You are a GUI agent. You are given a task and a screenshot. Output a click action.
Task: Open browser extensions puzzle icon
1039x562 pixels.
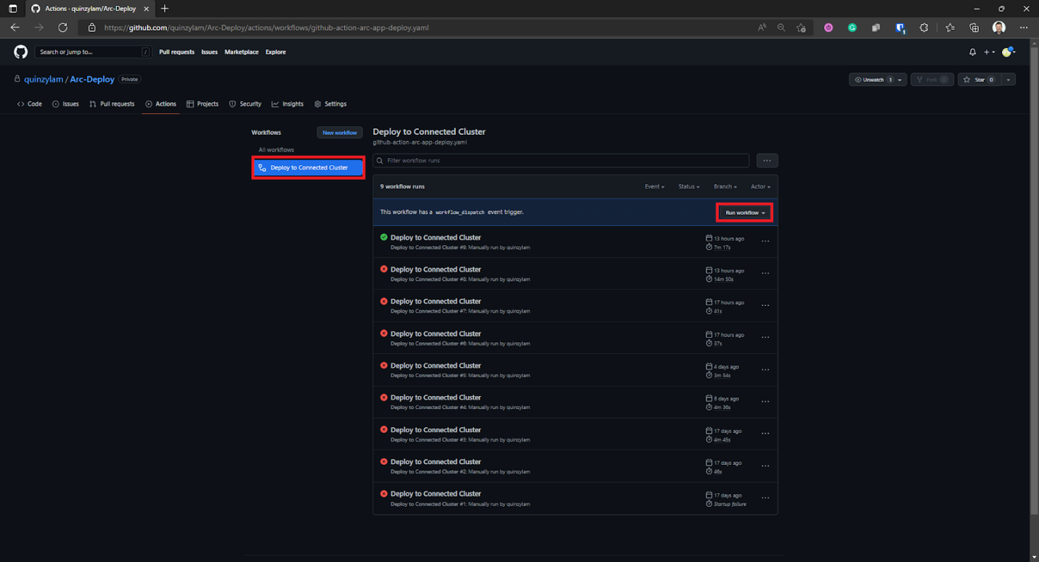coord(924,28)
